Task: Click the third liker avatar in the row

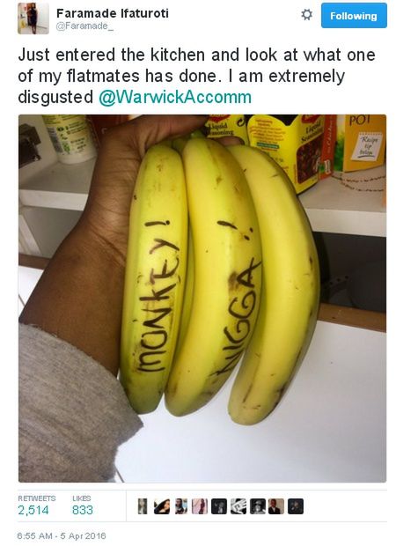Action: [181, 506]
